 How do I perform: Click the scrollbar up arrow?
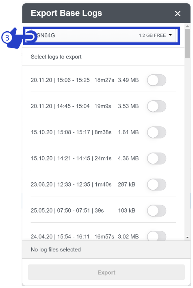pyautogui.click(x=187, y=26)
